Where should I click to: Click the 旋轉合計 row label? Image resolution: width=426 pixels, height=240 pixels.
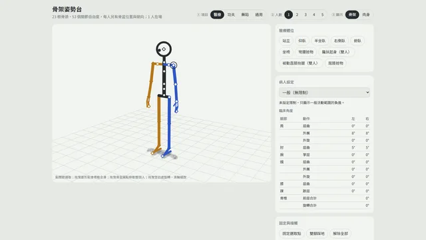(x=310, y=205)
